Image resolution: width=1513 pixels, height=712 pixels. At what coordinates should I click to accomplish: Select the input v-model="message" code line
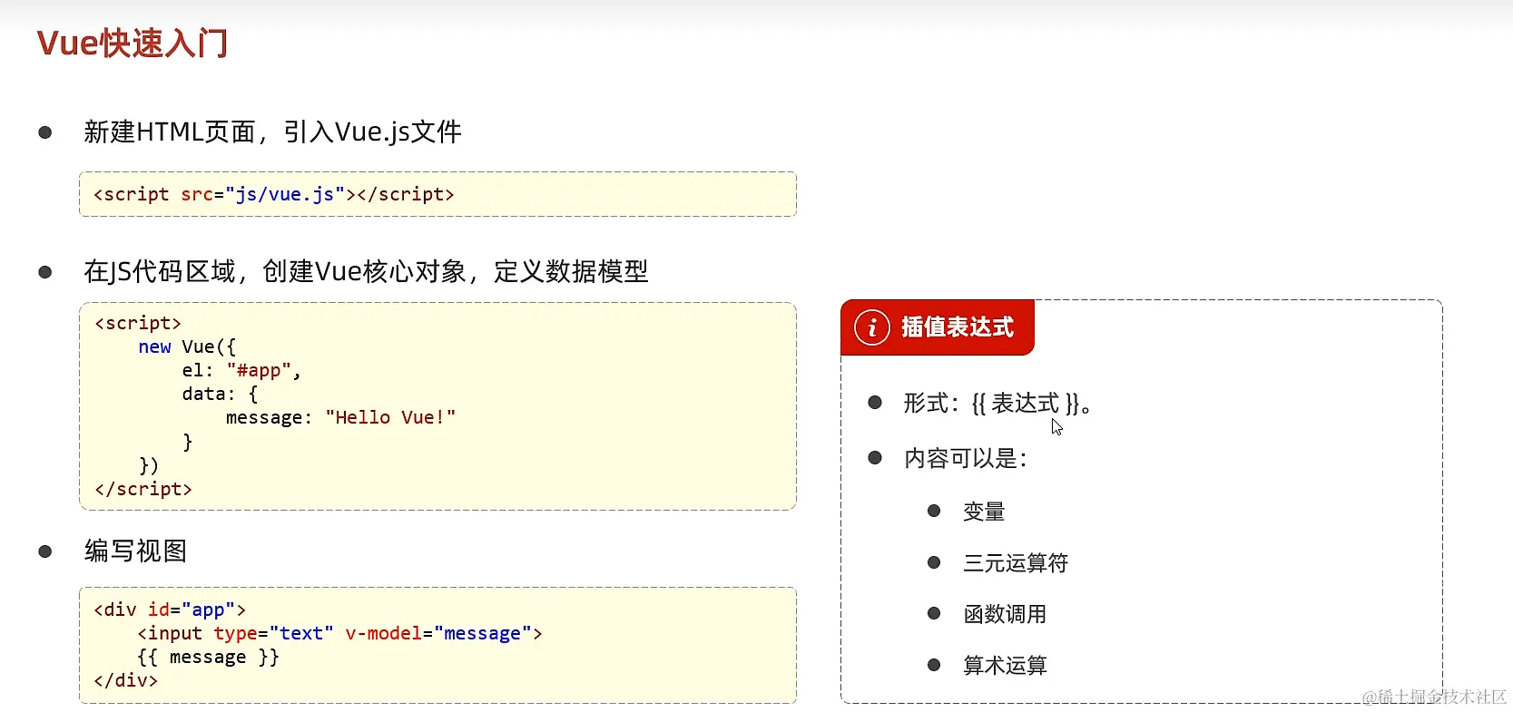[x=339, y=633]
